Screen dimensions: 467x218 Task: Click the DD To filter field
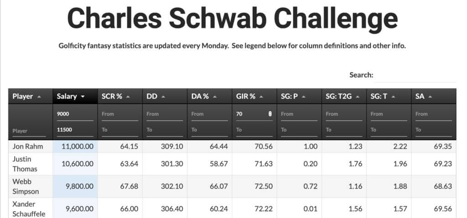coord(164,130)
